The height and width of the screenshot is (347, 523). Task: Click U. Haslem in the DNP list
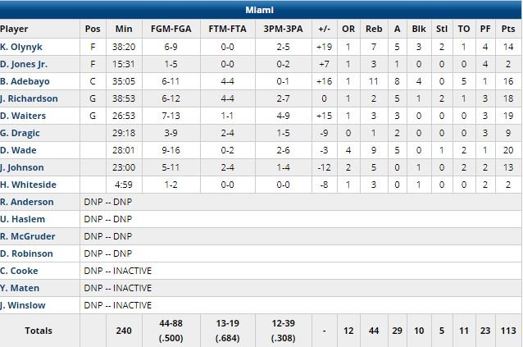click(22, 219)
